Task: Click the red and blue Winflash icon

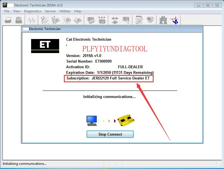Action: (x=174, y=20)
